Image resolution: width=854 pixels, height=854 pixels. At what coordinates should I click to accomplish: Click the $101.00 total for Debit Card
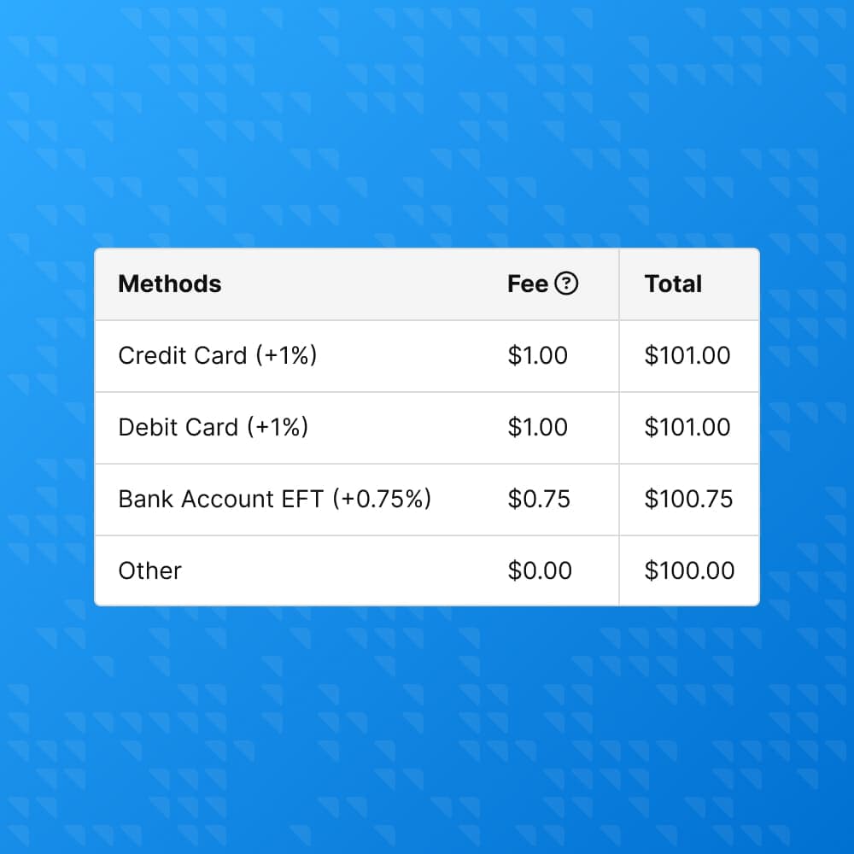coord(688,427)
